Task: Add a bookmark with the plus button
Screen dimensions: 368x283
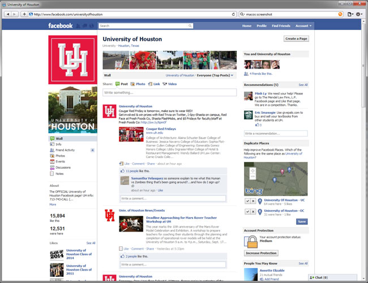Action: coord(24,14)
